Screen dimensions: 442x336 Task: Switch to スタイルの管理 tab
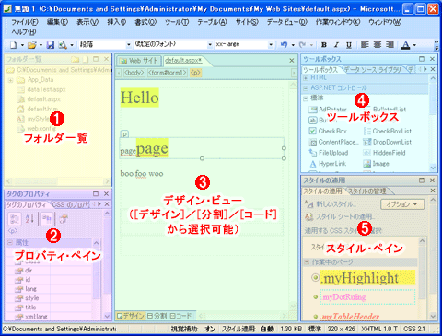click(368, 191)
